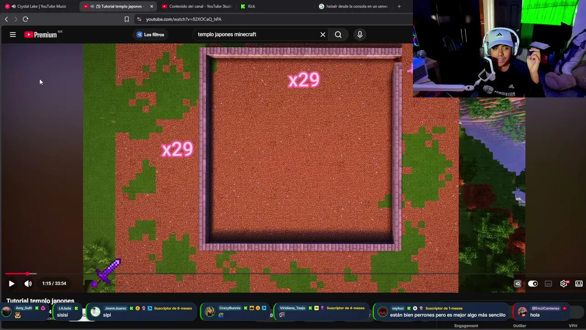Click the hola message from EmziCardenas
Screen dimensions: 586x330
coord(535,315)
